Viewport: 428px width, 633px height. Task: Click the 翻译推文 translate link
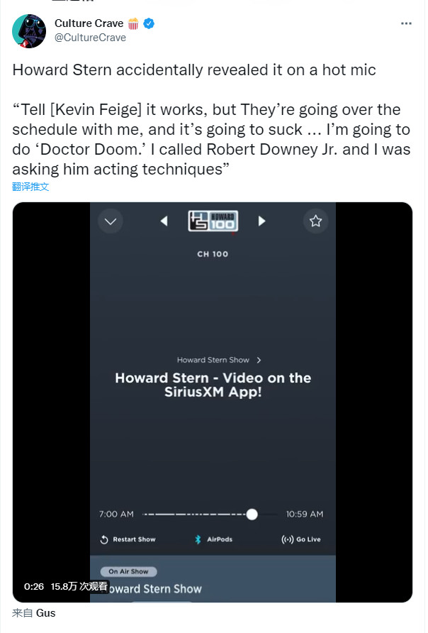(x=31, y=187)
